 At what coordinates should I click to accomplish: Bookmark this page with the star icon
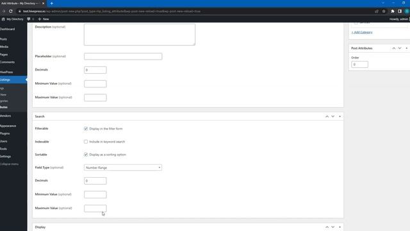[384, 12]
